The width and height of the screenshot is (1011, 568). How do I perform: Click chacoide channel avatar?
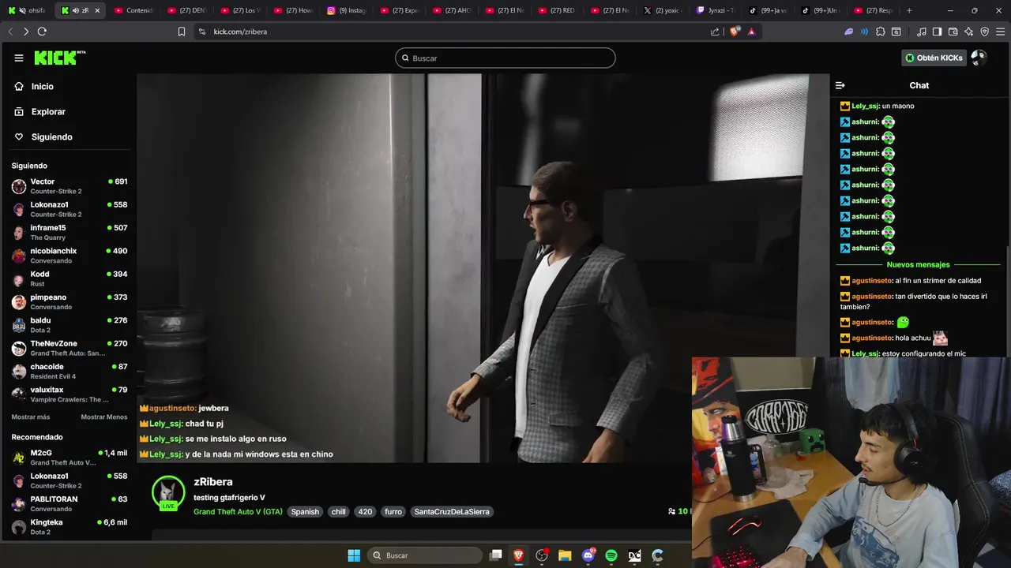coord(19,372)
